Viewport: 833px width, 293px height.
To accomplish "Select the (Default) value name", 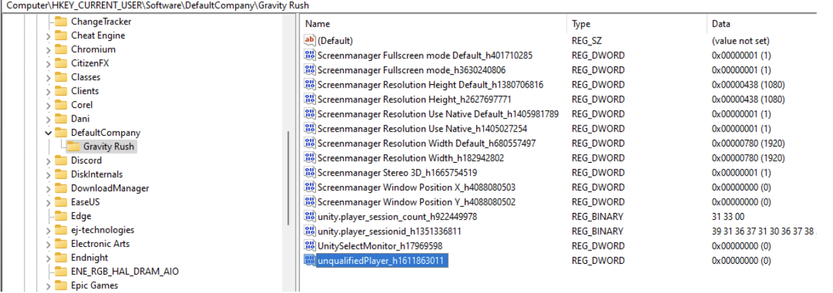I will pos(335,41).
